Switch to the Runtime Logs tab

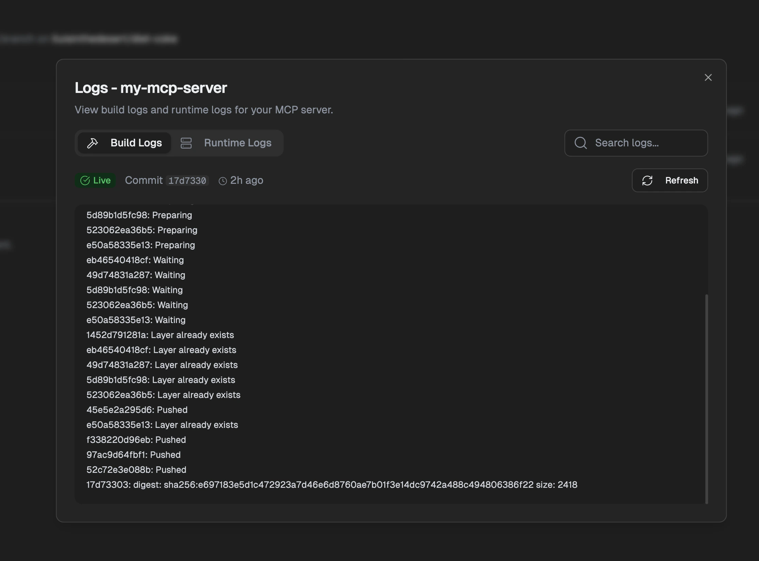(x=238, y=143)
